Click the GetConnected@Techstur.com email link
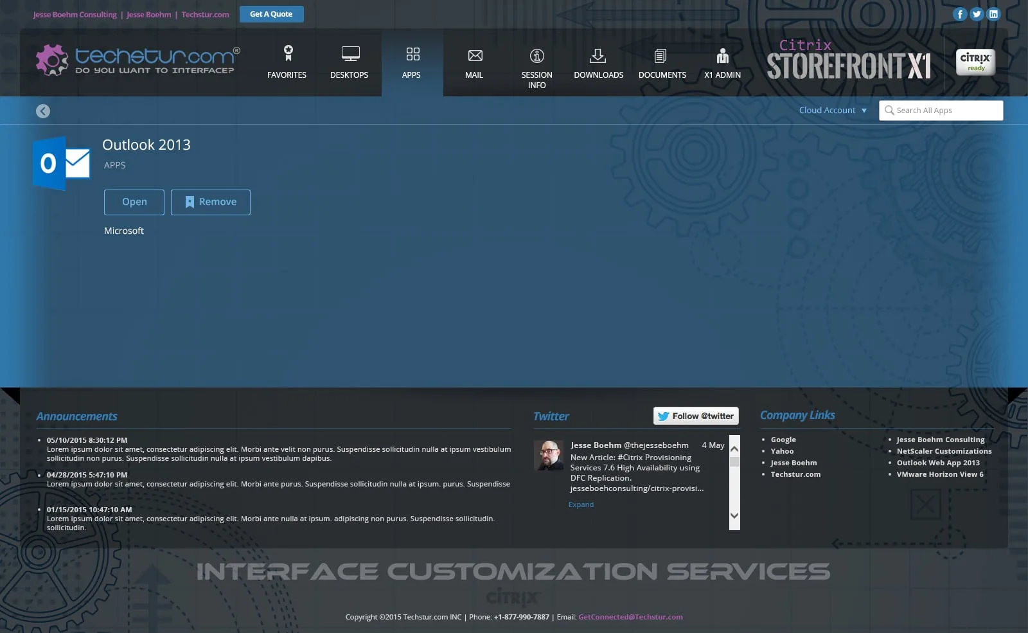1028x633 pixels. [630, 617]
